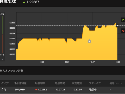The width and height of the screenshot is (125, 94).
Task: Click the green portion of the sentiment bar
Action: pos(2,25)
